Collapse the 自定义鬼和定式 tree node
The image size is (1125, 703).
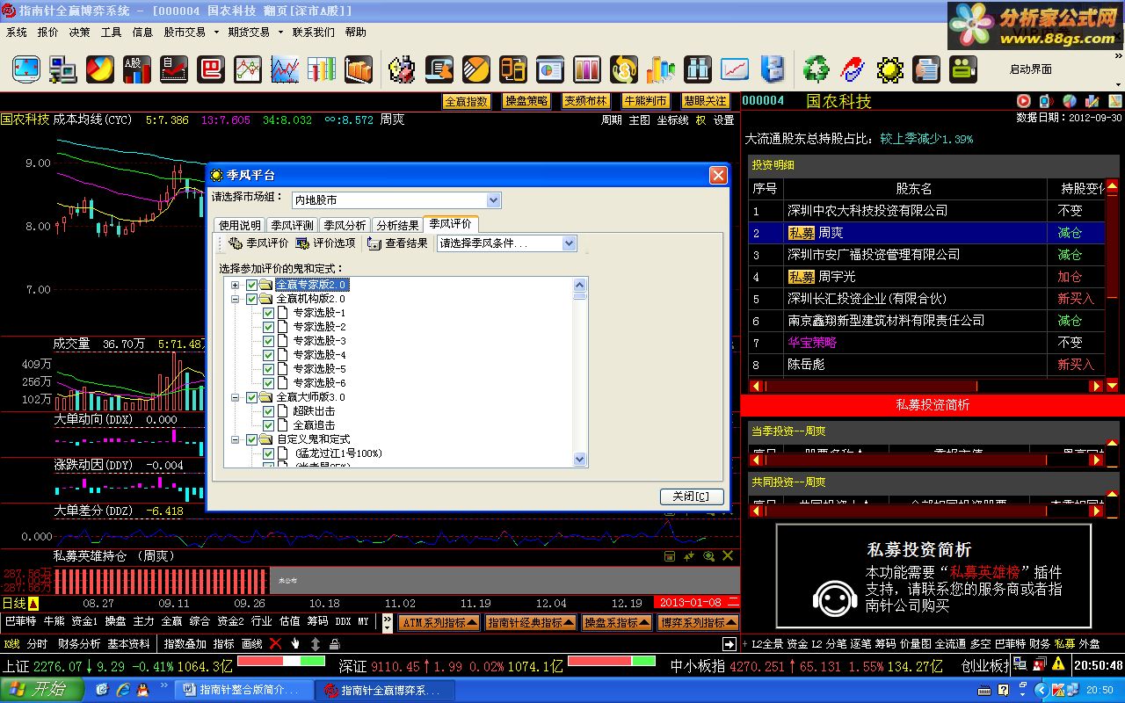236,439
